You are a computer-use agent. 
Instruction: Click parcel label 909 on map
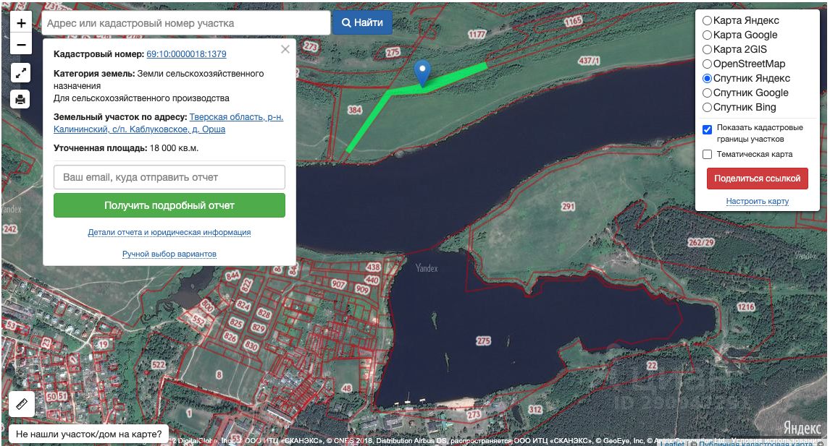[x=362, y=289]
